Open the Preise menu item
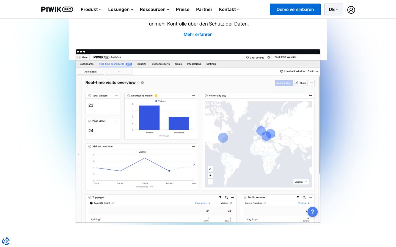This screenshot has height=247, width=396. click(183, 9)
